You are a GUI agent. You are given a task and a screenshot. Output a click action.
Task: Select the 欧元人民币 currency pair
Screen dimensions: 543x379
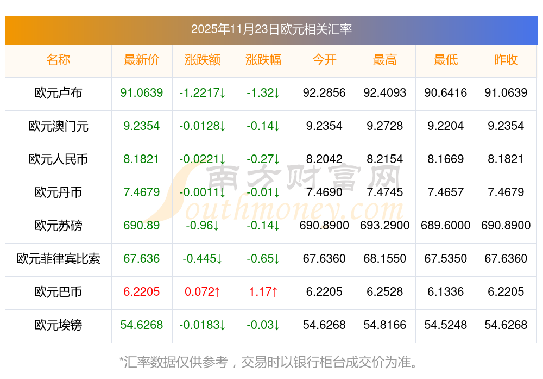58,159
